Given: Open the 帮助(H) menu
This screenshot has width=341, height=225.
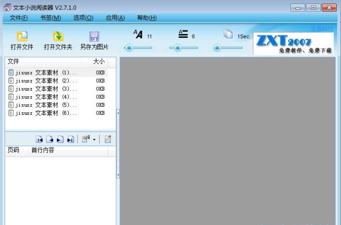Looking at the screenshot, I should tap(147, 18).
